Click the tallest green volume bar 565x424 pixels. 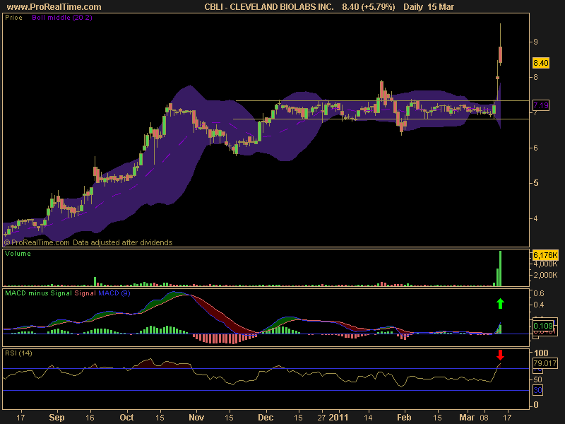500,269
